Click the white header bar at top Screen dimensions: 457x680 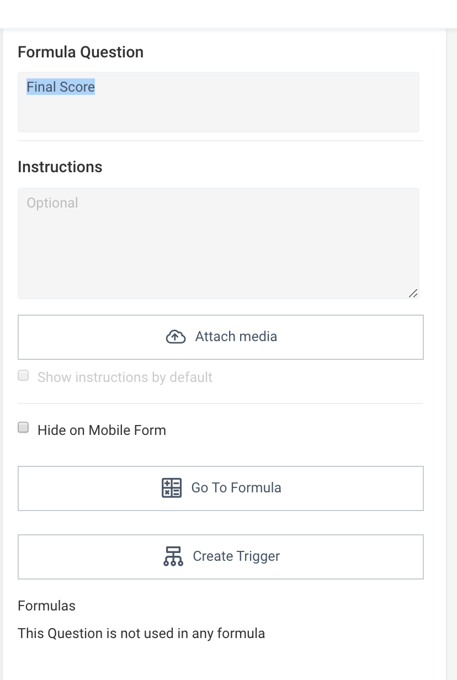[x=228, y=14]
